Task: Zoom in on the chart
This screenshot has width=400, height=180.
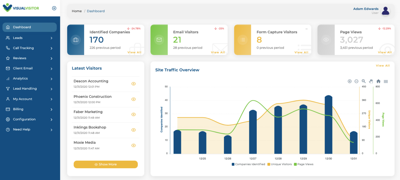Action: pos(349,81)
